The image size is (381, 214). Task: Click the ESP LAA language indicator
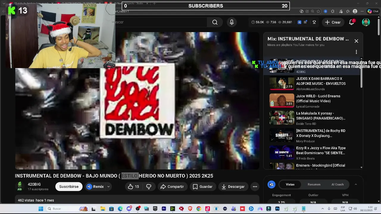click(343, 209)
